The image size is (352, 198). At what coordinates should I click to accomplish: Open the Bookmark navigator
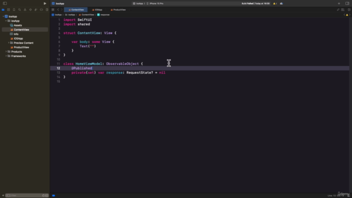14,10
